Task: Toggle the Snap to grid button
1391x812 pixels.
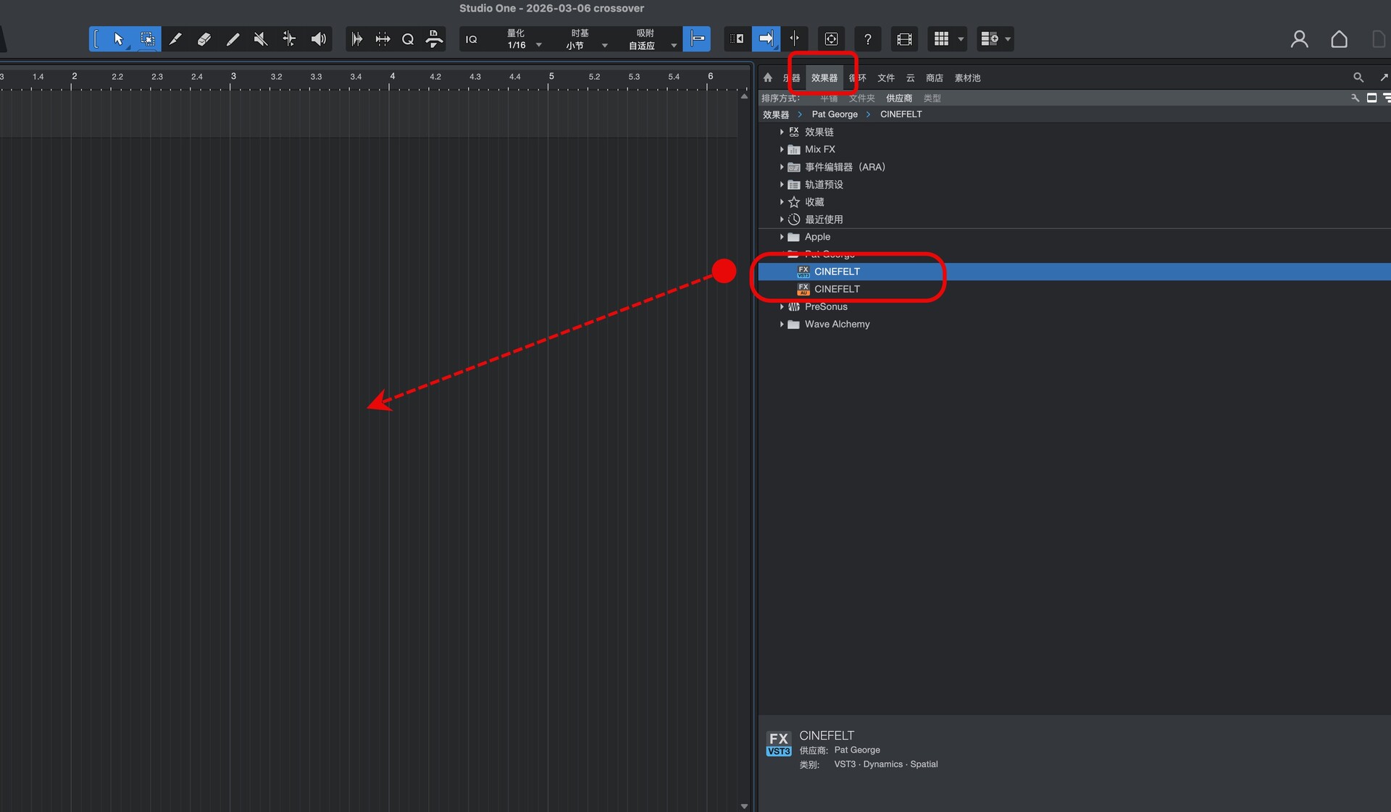Action: pyautogui.click(x=697, y=39)
